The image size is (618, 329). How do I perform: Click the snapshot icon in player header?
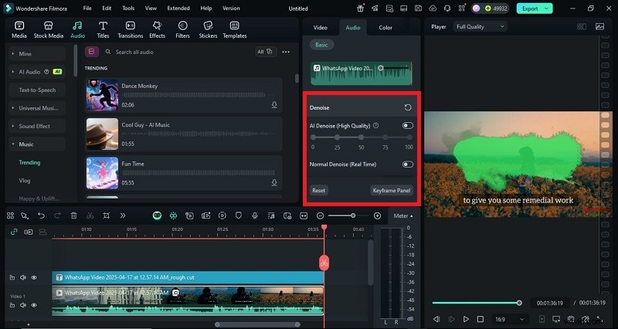click(x=600, y=26)
